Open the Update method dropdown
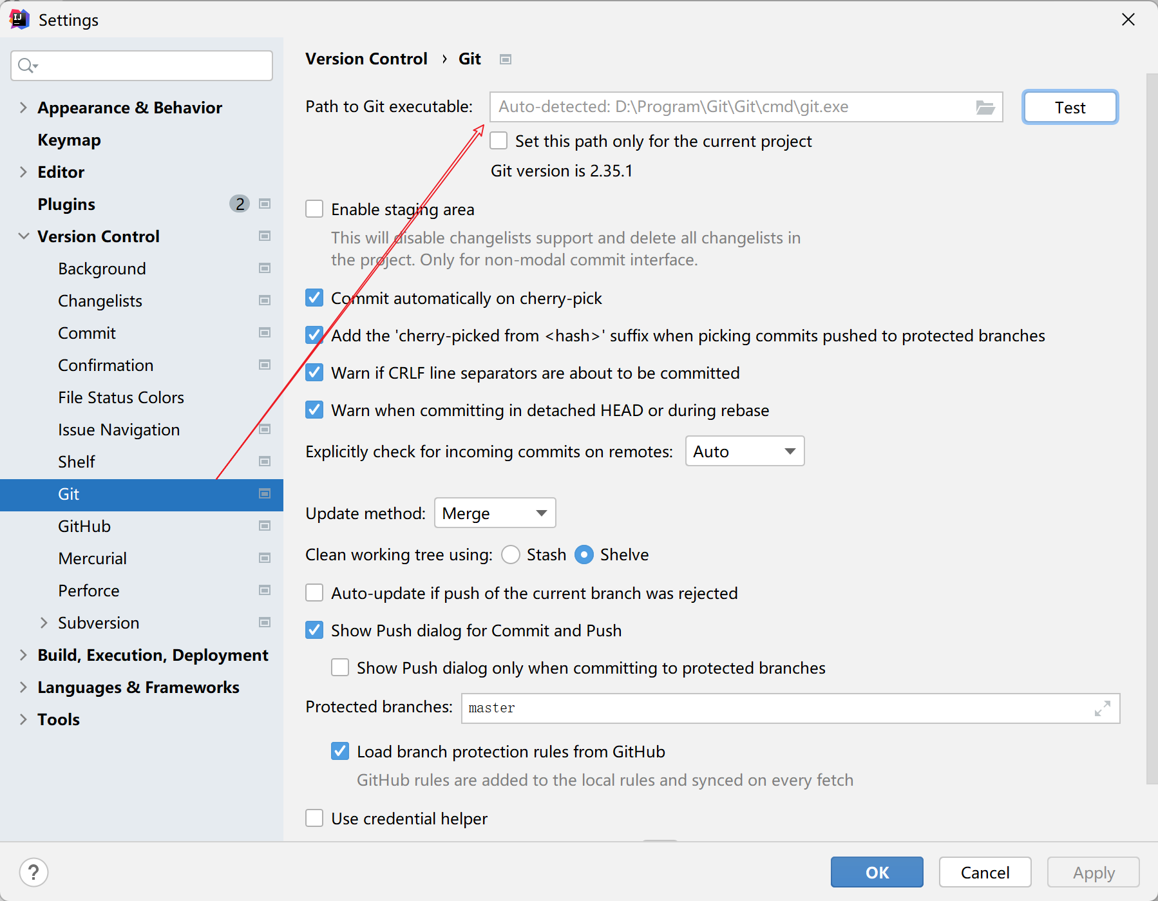The height and width of the screenshot is (901, 1158). point(495,513)
